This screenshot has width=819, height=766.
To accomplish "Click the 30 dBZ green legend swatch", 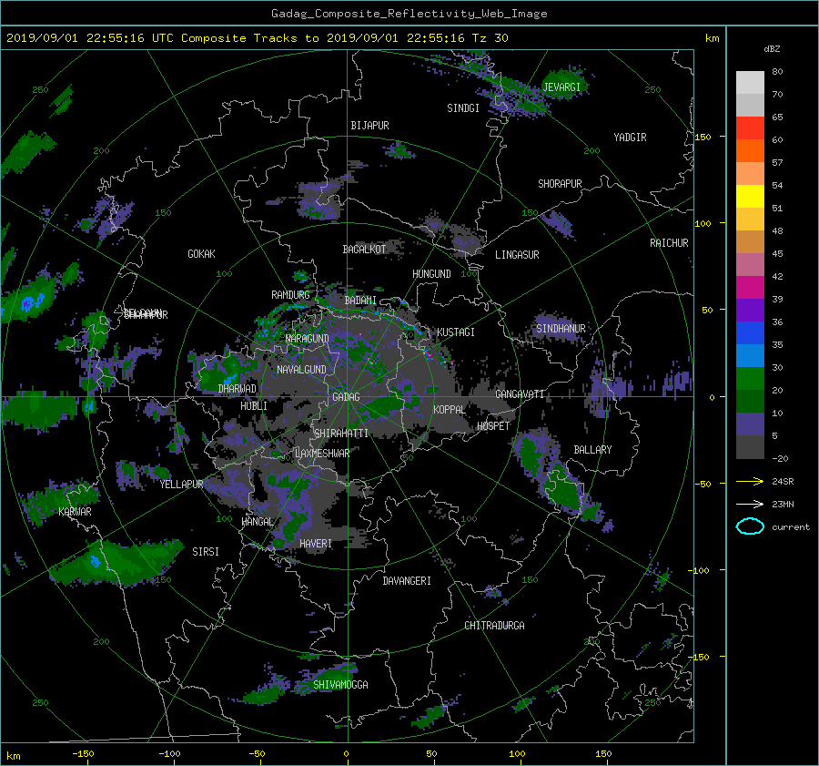I will [x=750, y=379].
